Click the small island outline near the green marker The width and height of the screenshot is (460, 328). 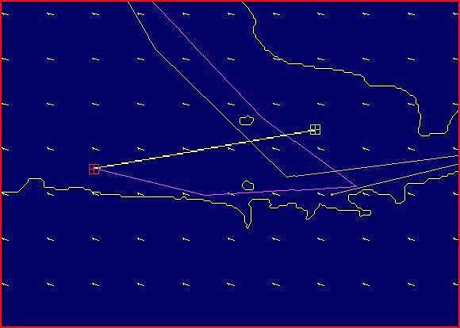click(247, 120)
